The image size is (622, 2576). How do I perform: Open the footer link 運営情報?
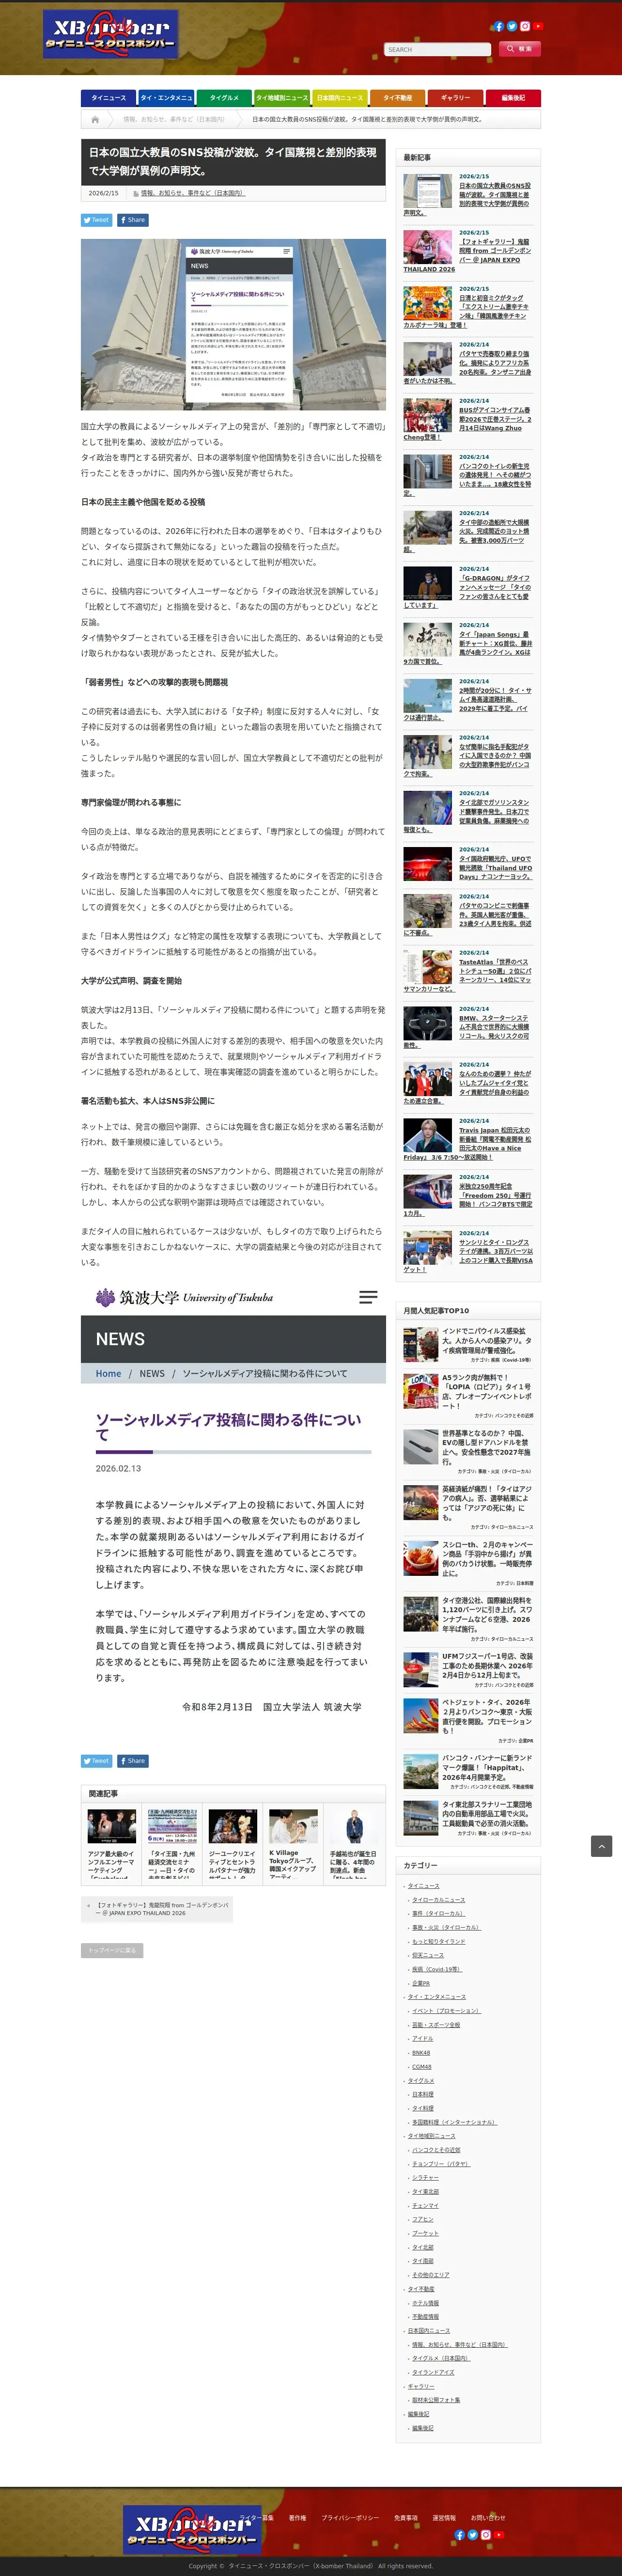(x=444, y=2518)
